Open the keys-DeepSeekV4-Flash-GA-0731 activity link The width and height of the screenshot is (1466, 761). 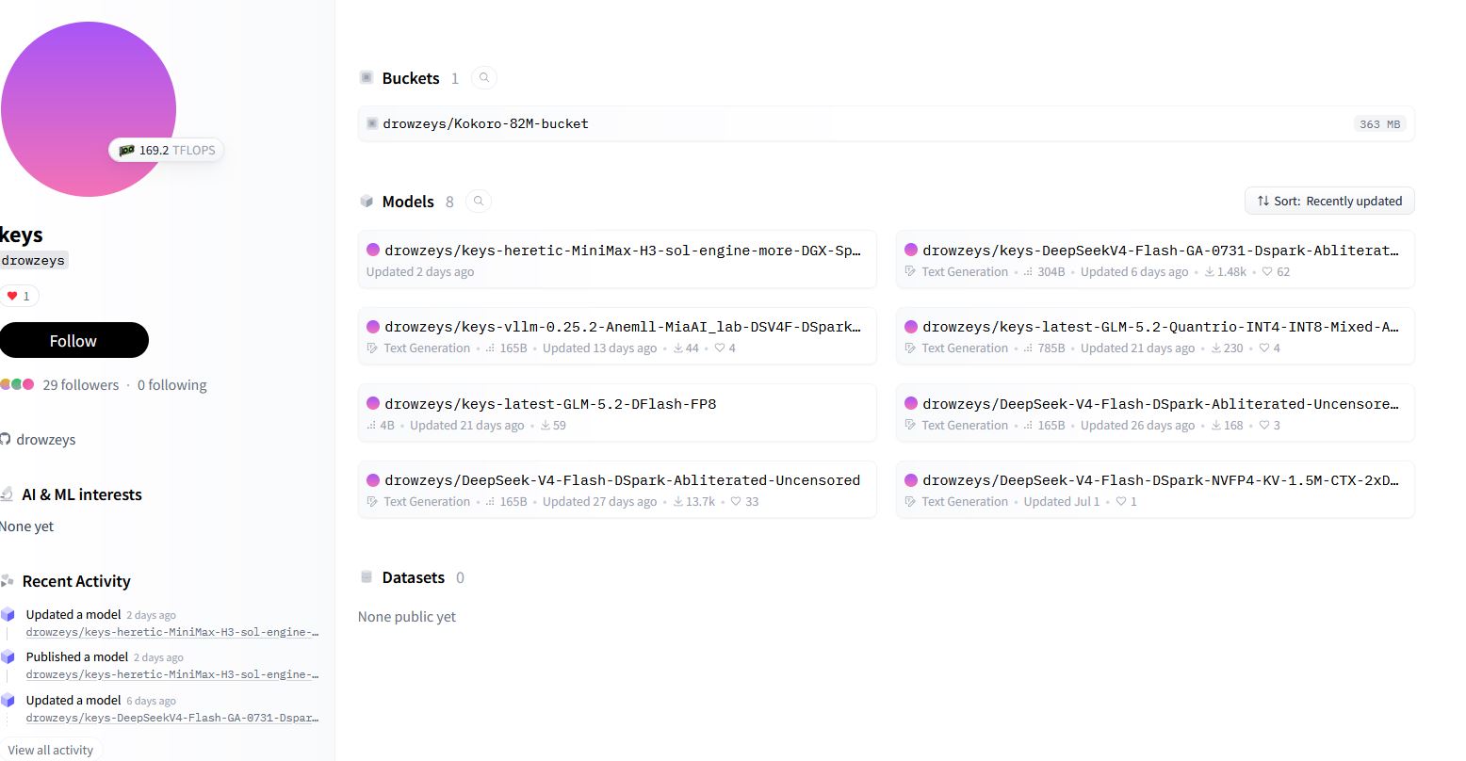tap(172, 718)
